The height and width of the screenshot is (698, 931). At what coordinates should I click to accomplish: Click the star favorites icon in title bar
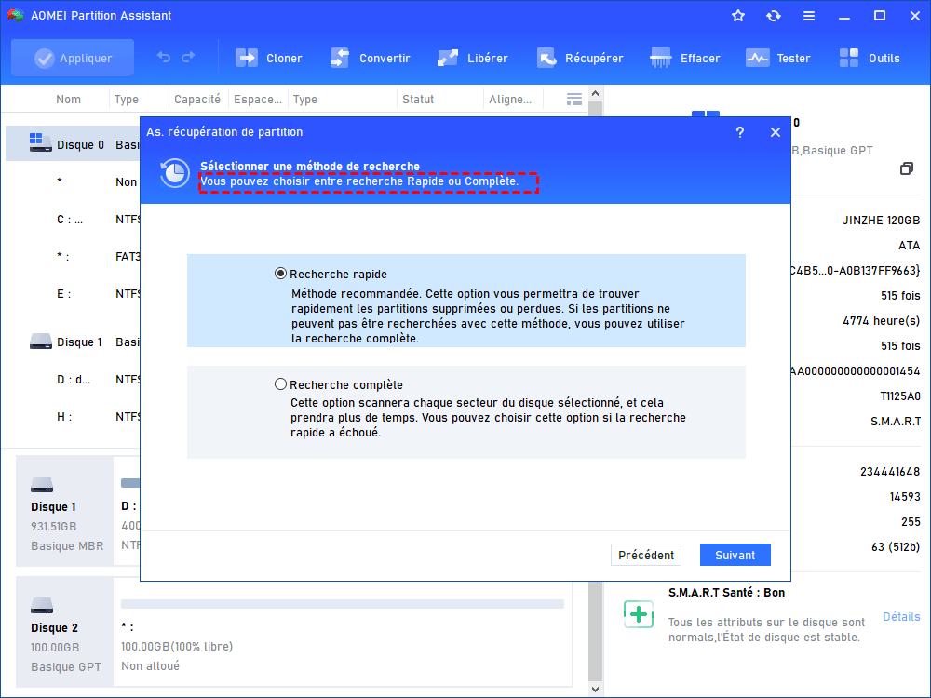tap(738, 16)
